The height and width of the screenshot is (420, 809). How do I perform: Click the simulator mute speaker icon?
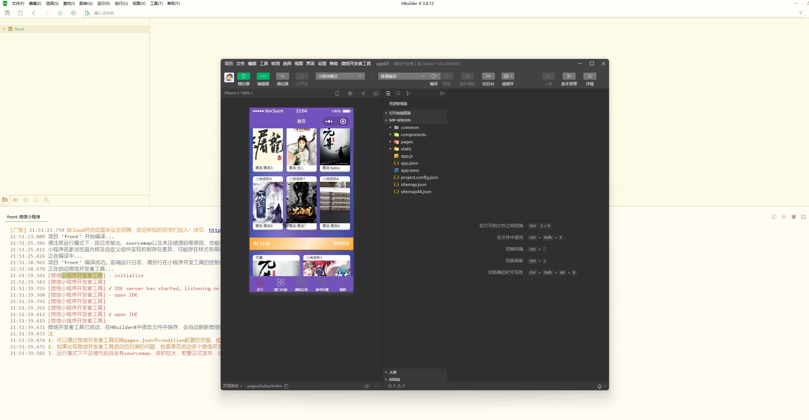pyautogui.click(x=363, y=93)
